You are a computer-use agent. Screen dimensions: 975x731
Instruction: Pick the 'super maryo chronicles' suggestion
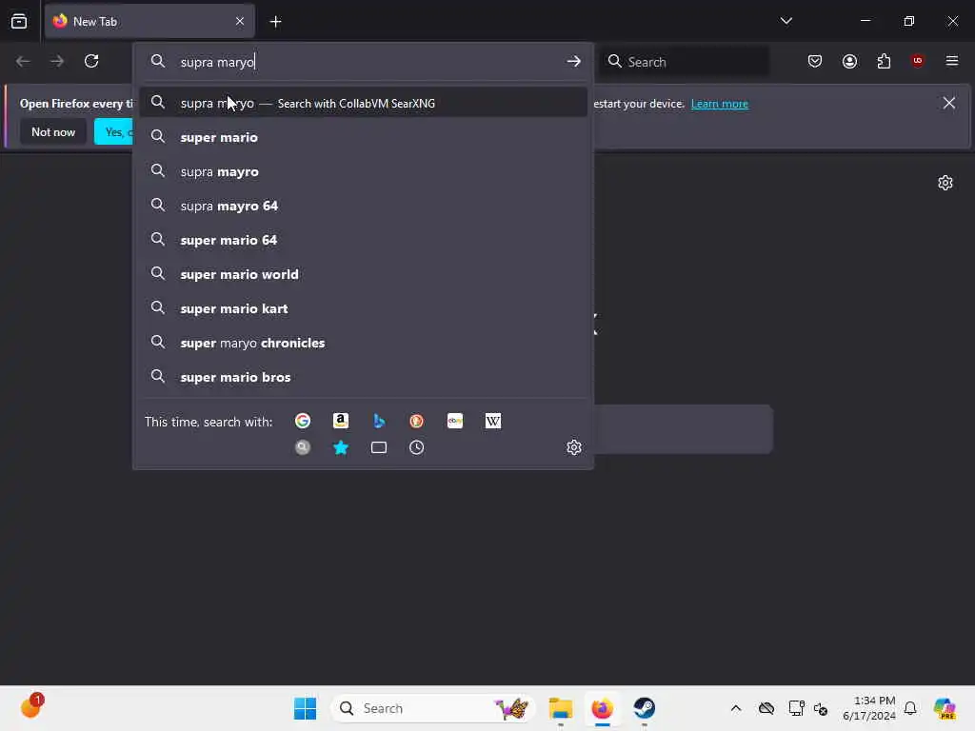tap(363, 343)
